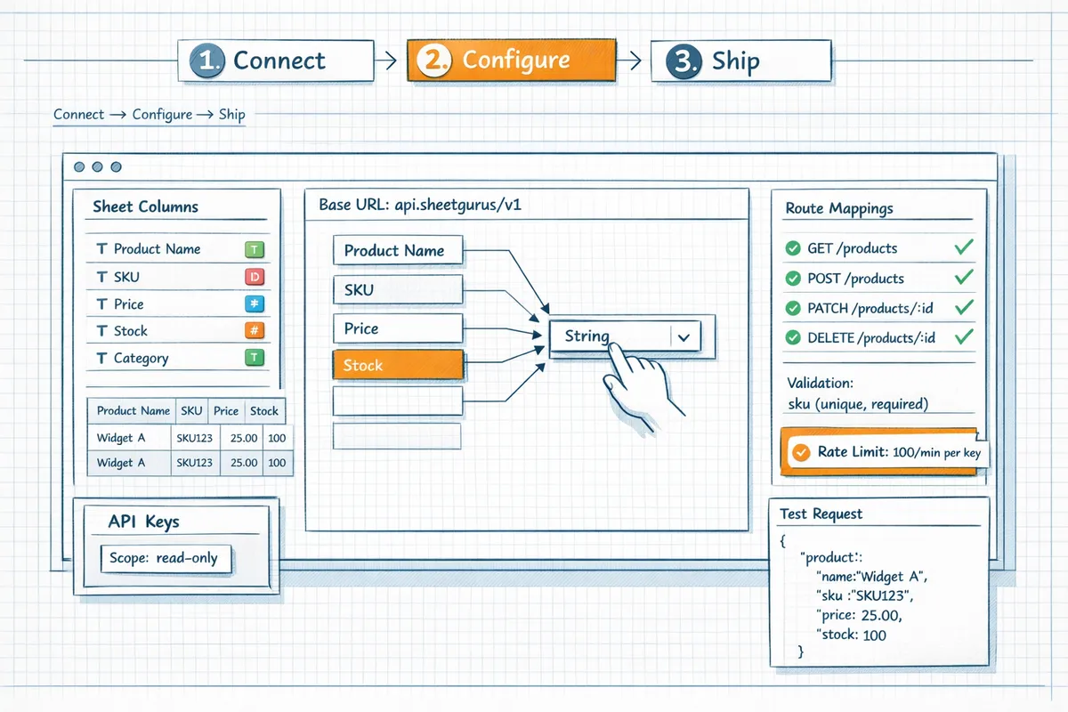Click the Stock table column header
Viewport: 1068px width, 712px height.
point(264,410)
